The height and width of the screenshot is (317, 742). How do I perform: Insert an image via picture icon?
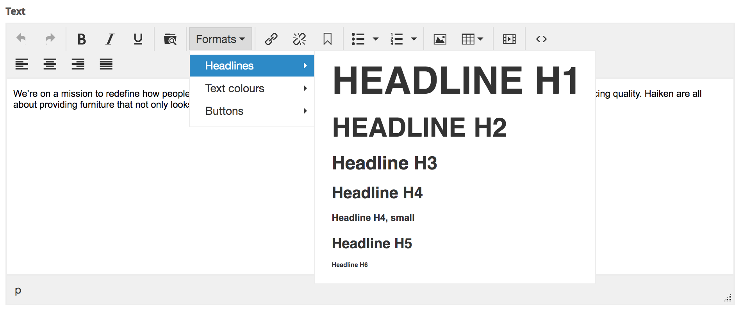tap(440, 39)
